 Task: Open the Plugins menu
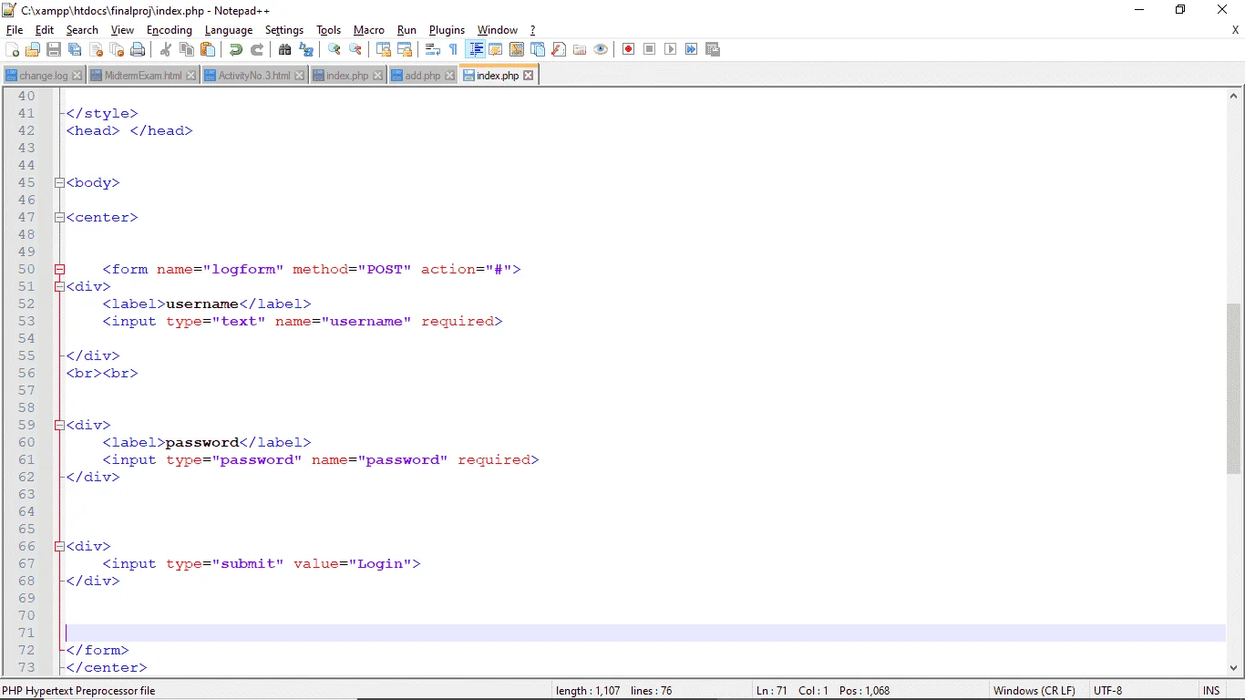point(447,30)
